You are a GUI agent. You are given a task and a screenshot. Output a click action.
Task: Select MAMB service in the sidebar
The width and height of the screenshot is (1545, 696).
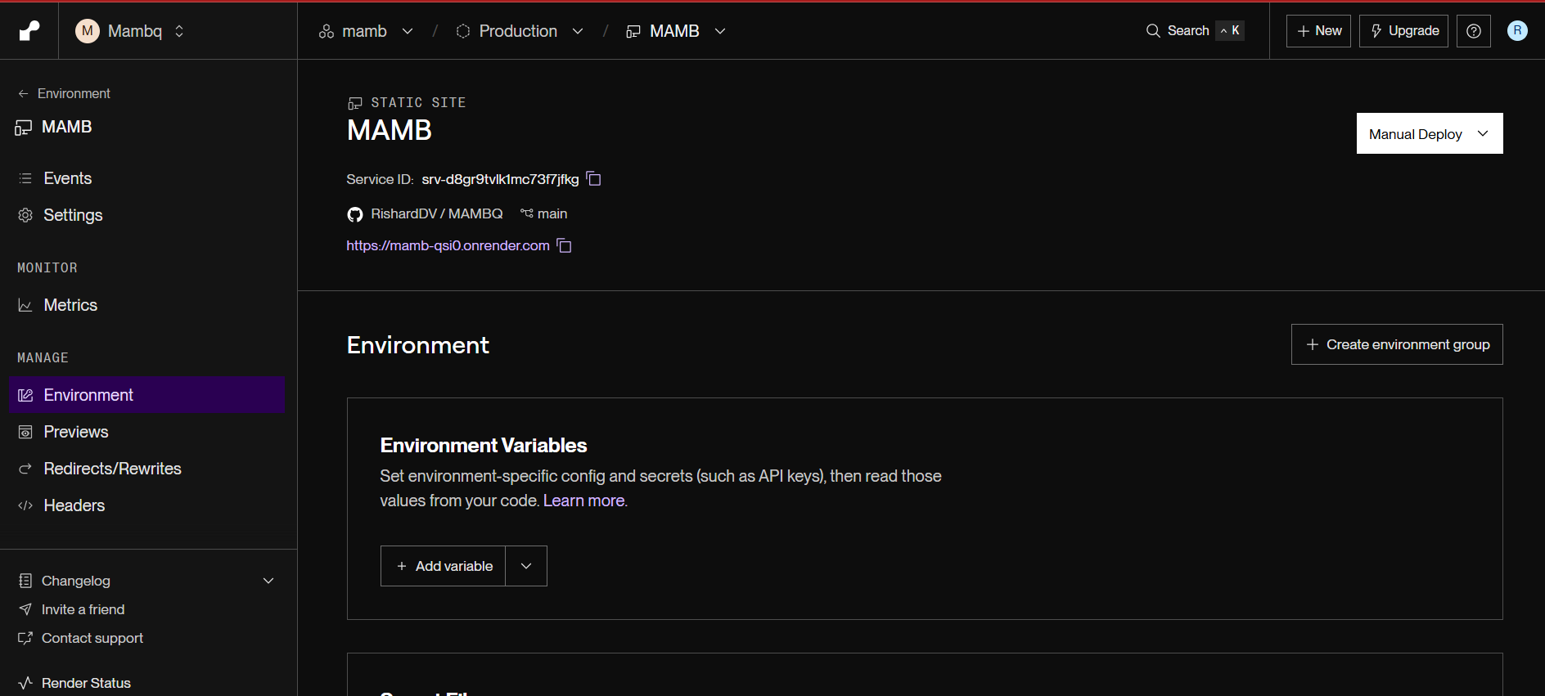click(x=54, y=127)
